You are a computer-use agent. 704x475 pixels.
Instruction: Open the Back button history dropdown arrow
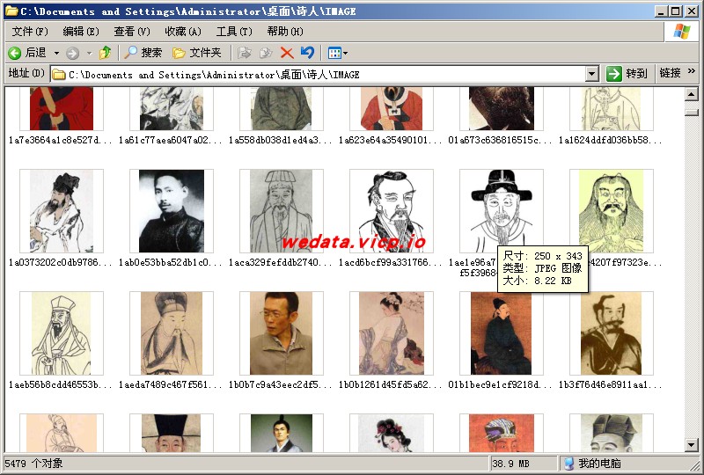point(56,53)
